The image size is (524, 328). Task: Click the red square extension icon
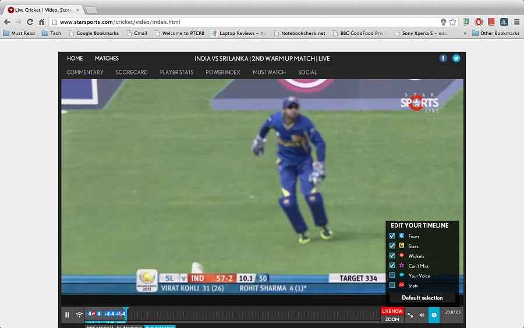491,22
